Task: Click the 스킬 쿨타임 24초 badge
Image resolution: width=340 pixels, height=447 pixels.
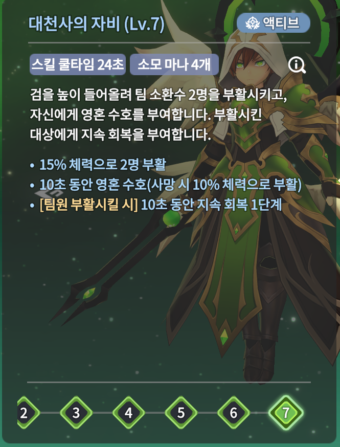Action: [x=78, y=65]
